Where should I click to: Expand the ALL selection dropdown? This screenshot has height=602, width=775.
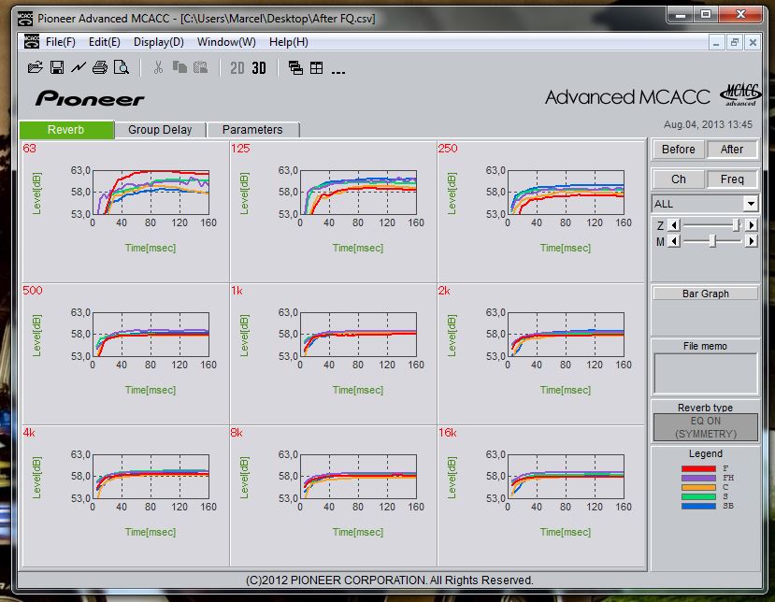(x=751, y=204)
